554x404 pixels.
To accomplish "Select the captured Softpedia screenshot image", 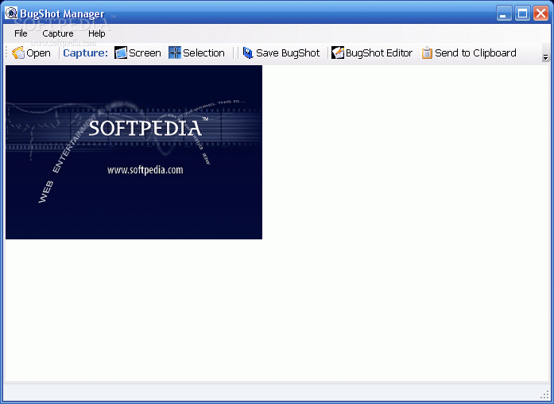I will tap(134, 152).
